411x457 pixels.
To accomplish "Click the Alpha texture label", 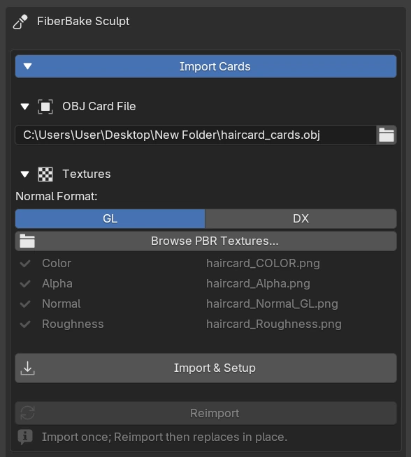I will pyautogui.click(x=57, y=283).
